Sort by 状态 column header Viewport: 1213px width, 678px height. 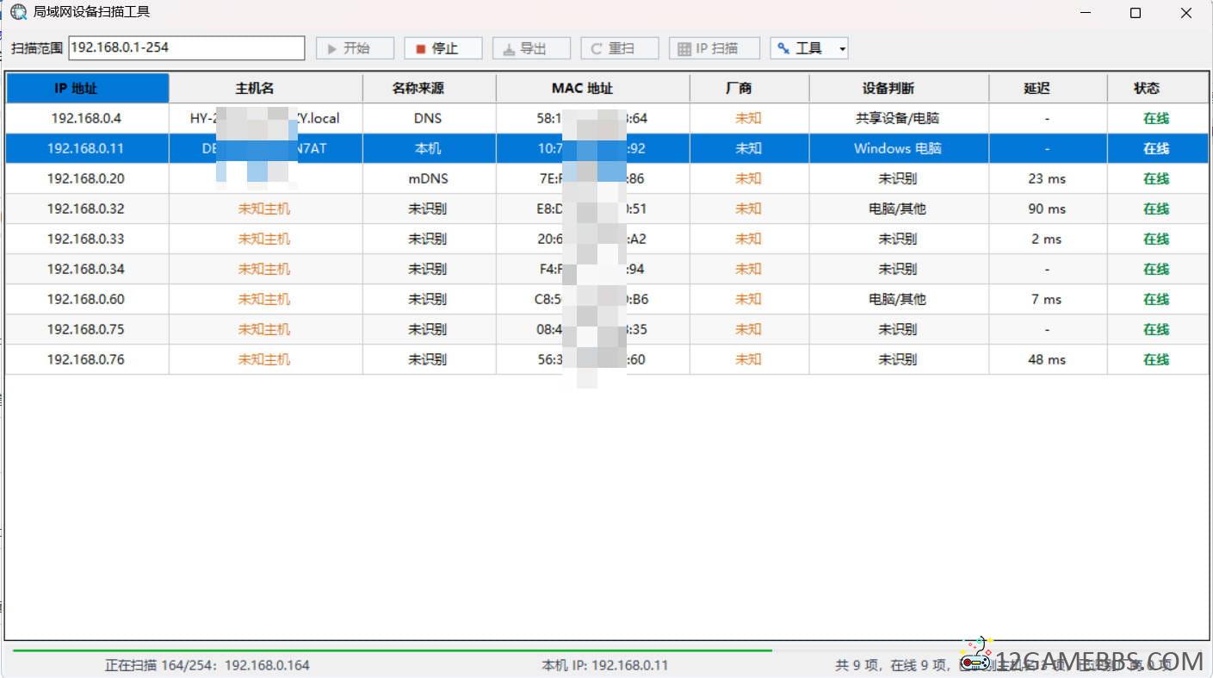pyautogui.click(x=1157, y=88)
